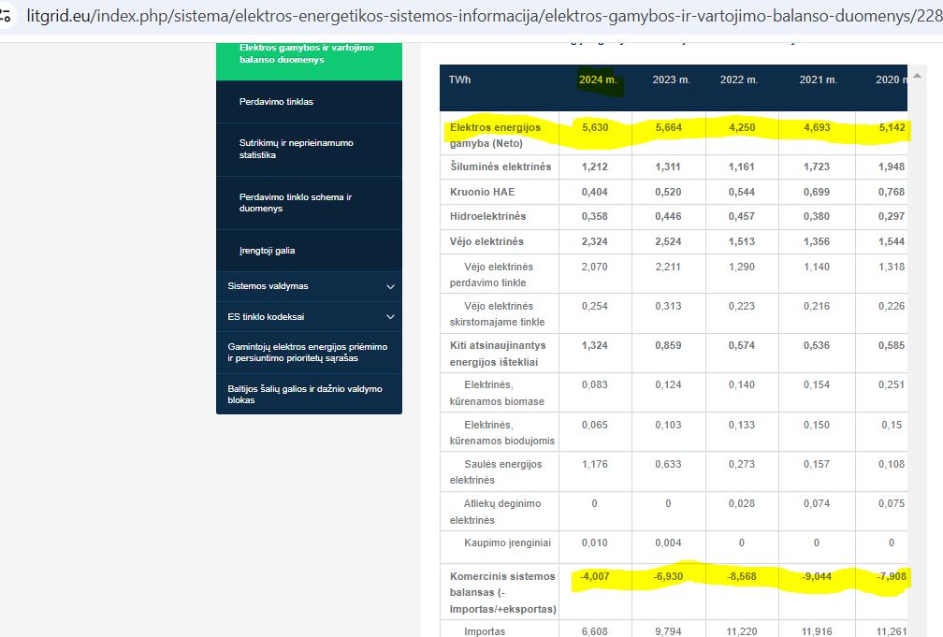Image resolution: width=943 pixels, height=637 pixels.
Task: Click value -6,930 in 2023 column
Action: click(668, 576)
